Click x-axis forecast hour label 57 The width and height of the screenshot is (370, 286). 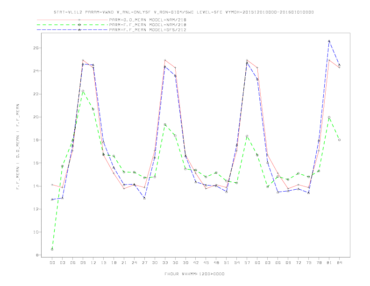(247, 263)
